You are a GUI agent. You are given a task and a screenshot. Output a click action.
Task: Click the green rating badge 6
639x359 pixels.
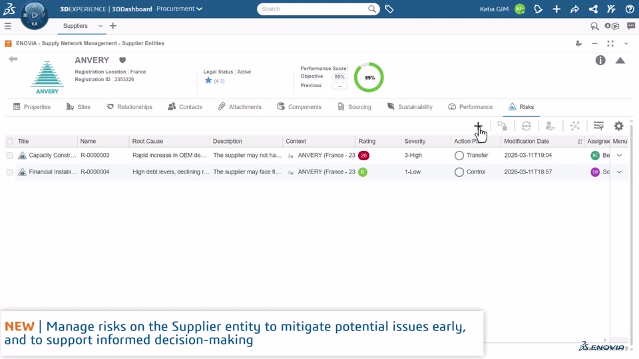pos(363,172)
